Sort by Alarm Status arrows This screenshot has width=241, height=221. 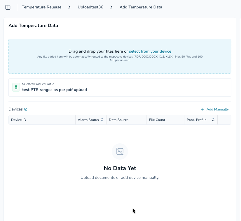tap(102, 120)
